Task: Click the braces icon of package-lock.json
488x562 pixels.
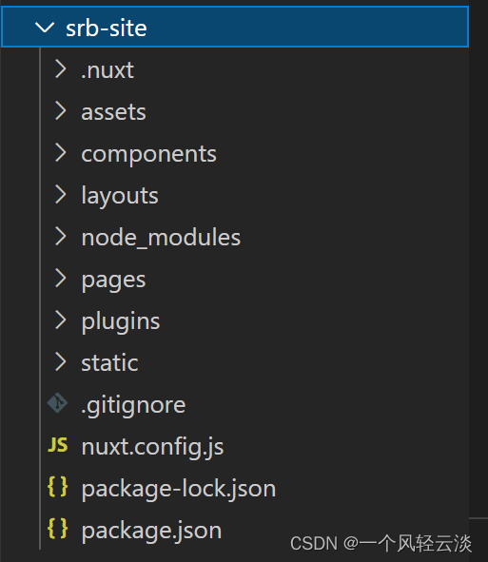Action: 58,487
